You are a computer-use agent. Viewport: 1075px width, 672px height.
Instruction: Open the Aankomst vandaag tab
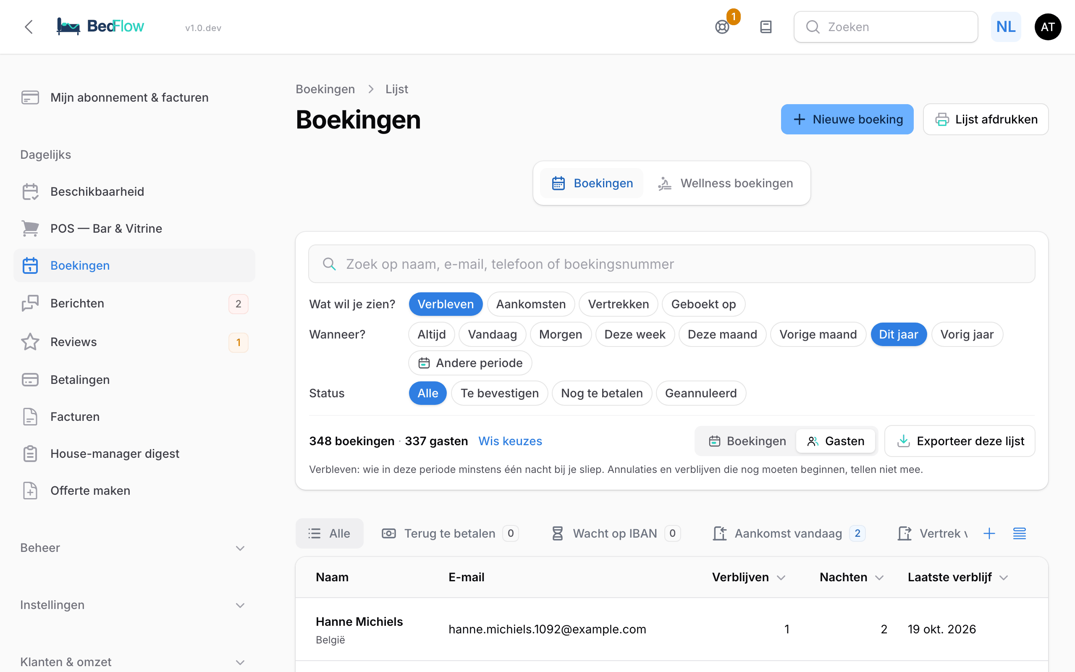click(789, 533)
